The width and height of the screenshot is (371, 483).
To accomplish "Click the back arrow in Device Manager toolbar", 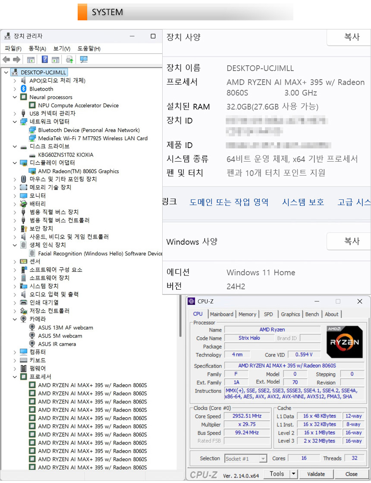I will point(6,60).
